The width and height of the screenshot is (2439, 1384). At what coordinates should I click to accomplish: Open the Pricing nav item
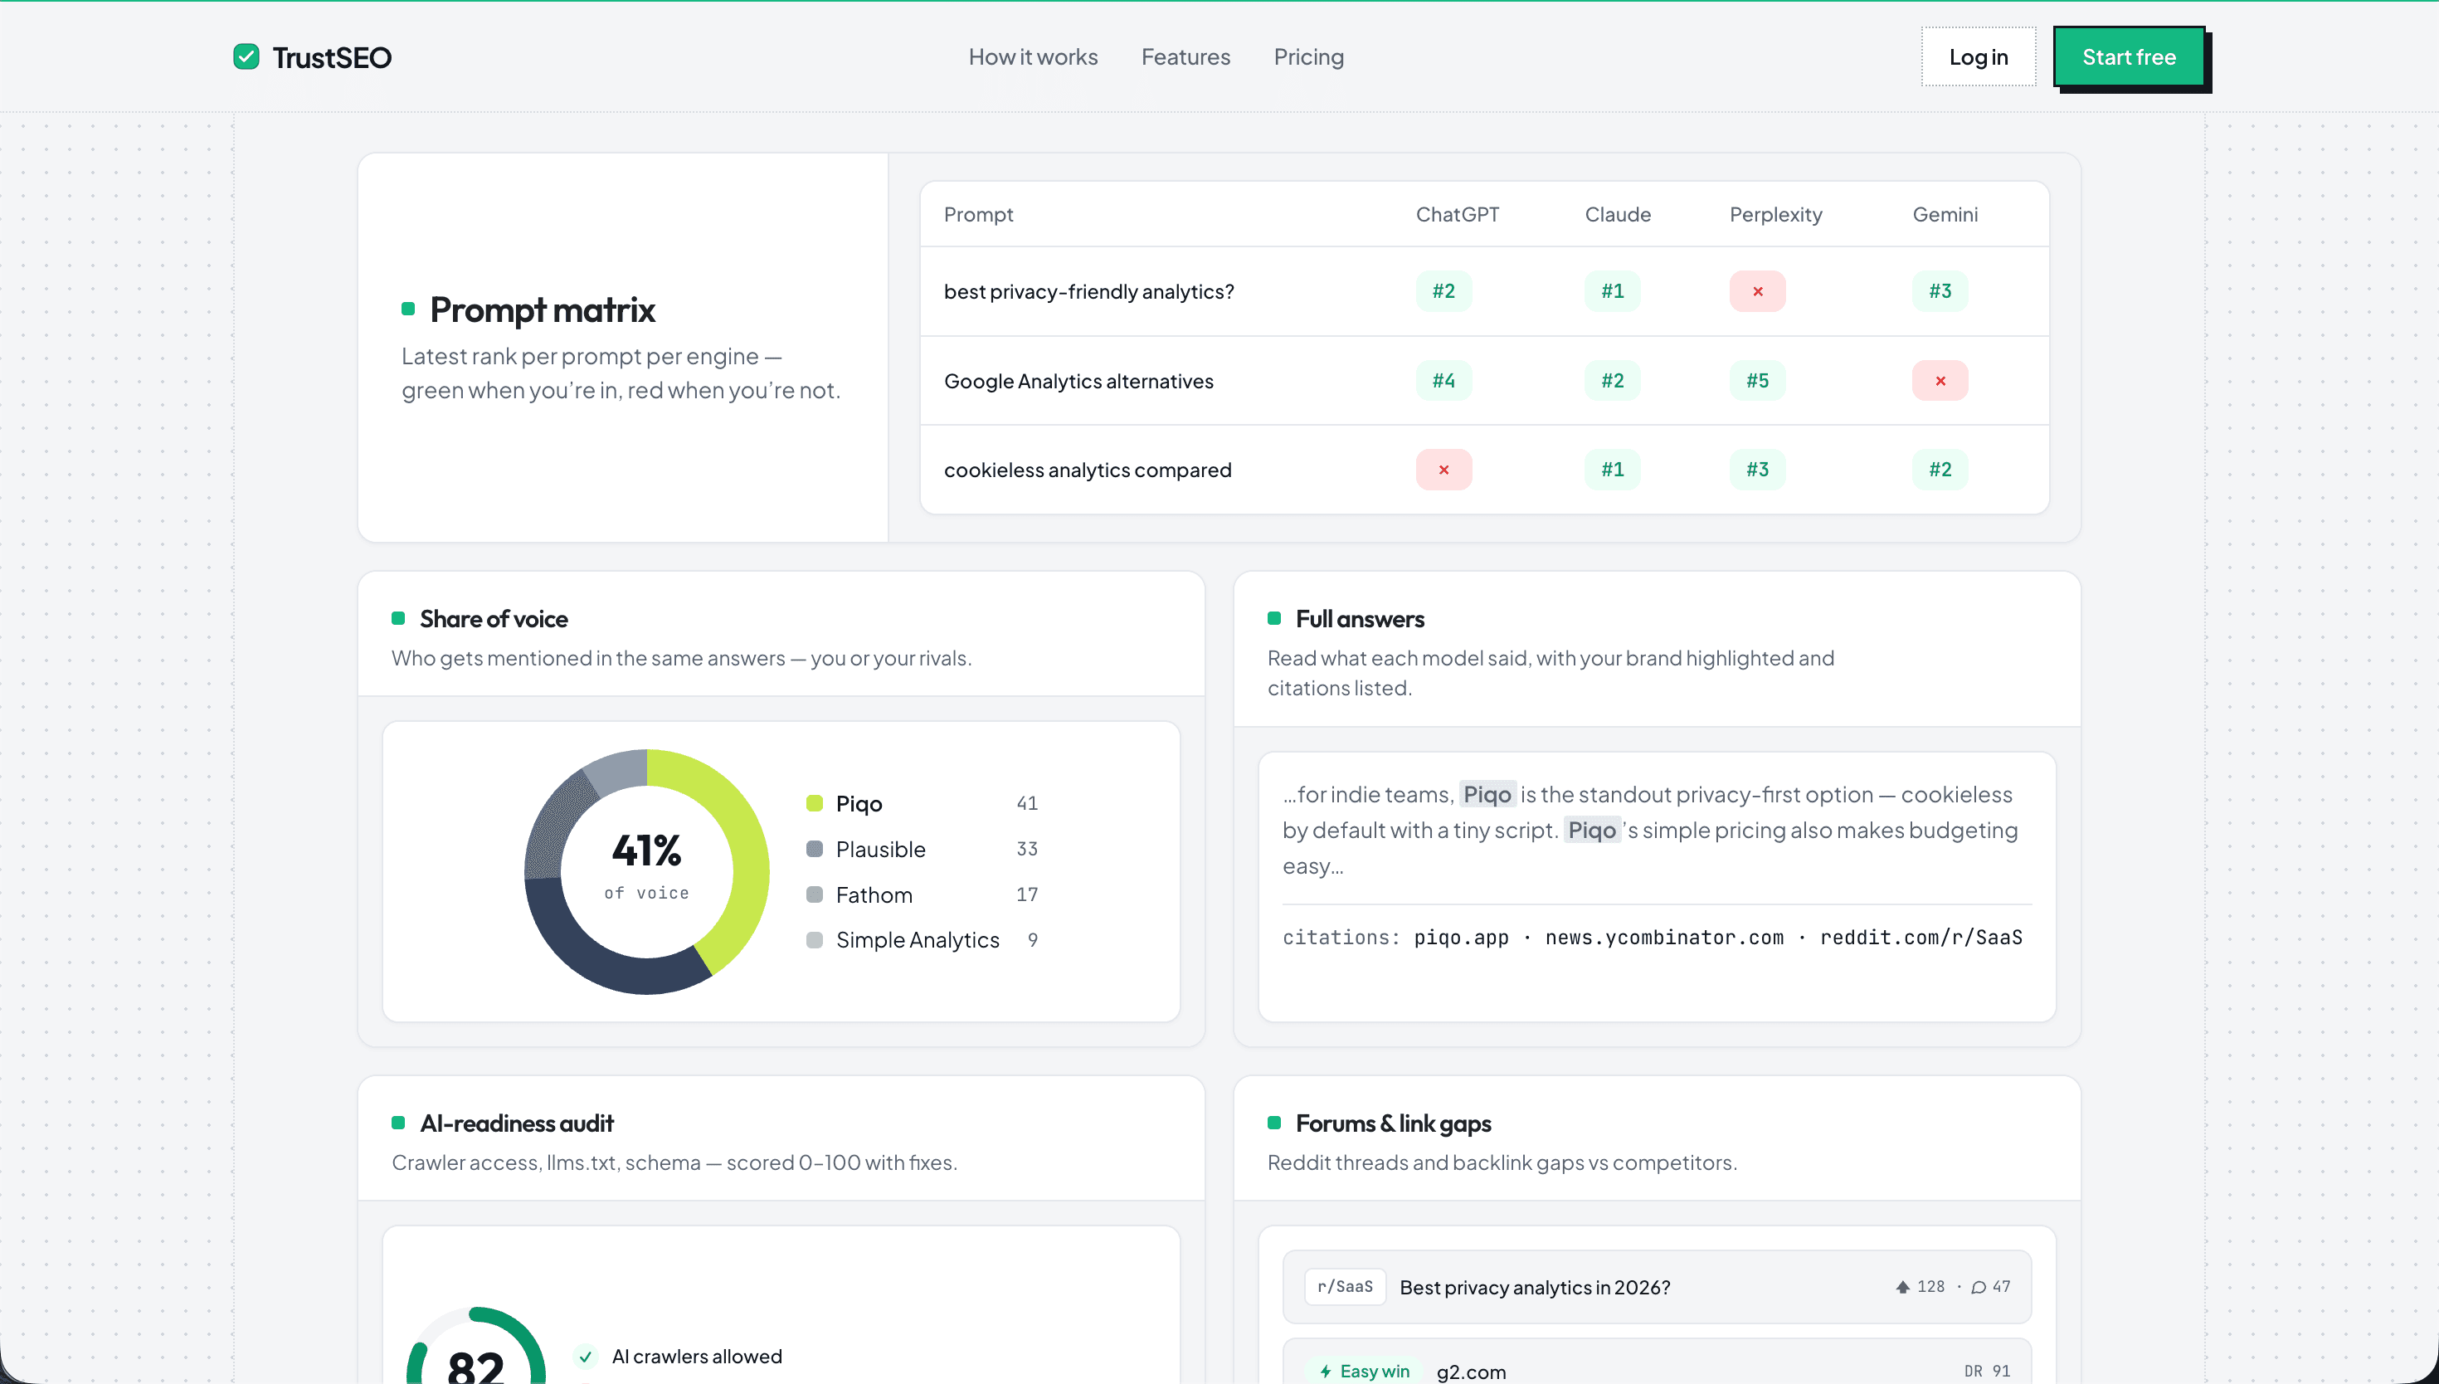pos(1308,57)
